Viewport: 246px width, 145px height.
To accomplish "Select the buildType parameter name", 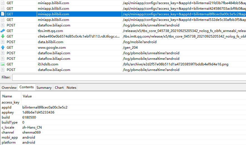I will click(9, 122).
